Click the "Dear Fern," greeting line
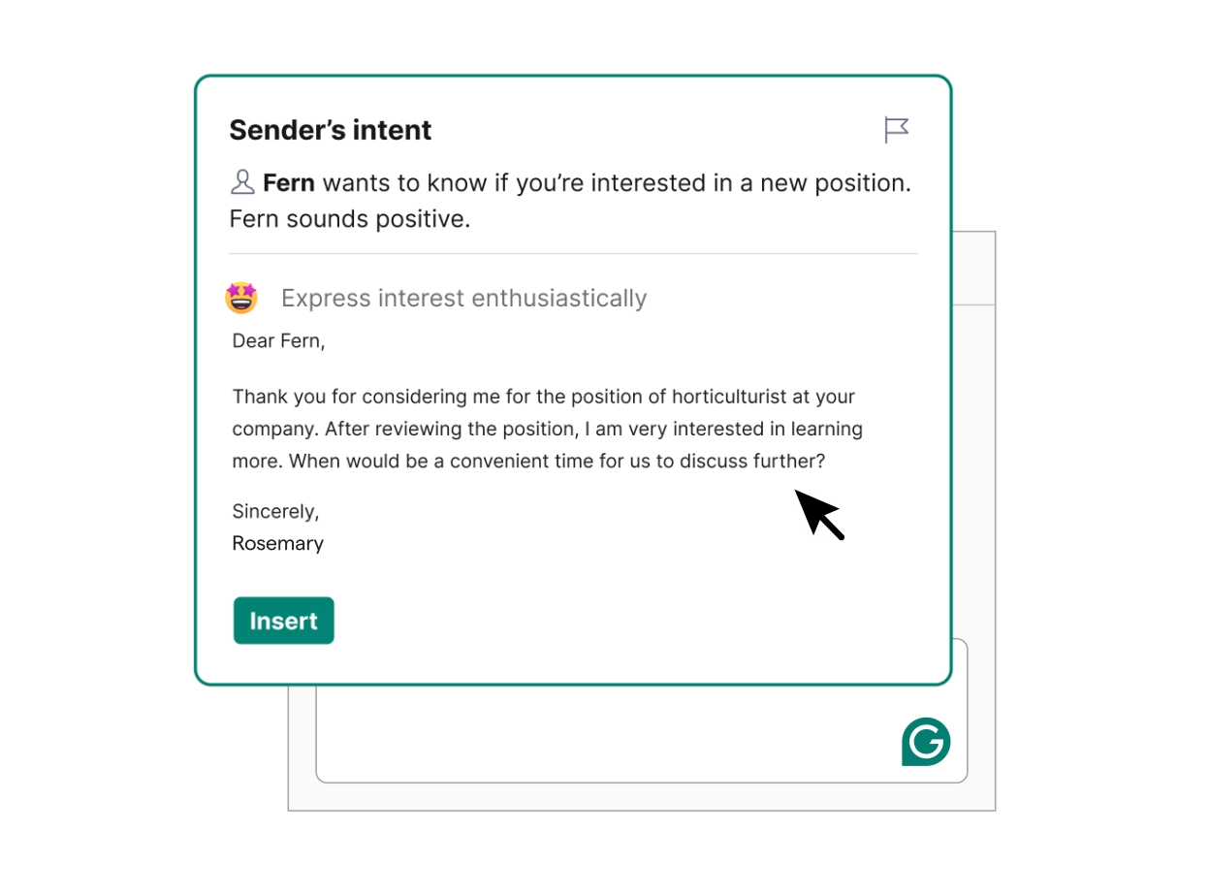 coord(278,341)
